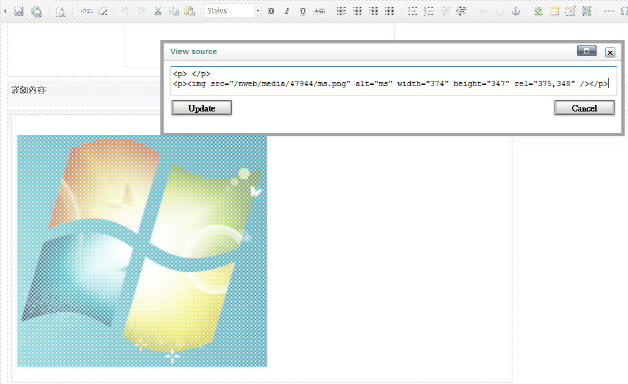Undo the last edit
The image size is (628, 384).
[125, 11]
